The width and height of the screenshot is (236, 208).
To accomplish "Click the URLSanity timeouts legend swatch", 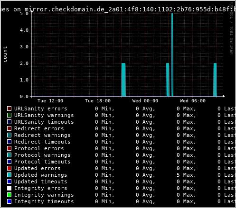I will click(9, 122).
